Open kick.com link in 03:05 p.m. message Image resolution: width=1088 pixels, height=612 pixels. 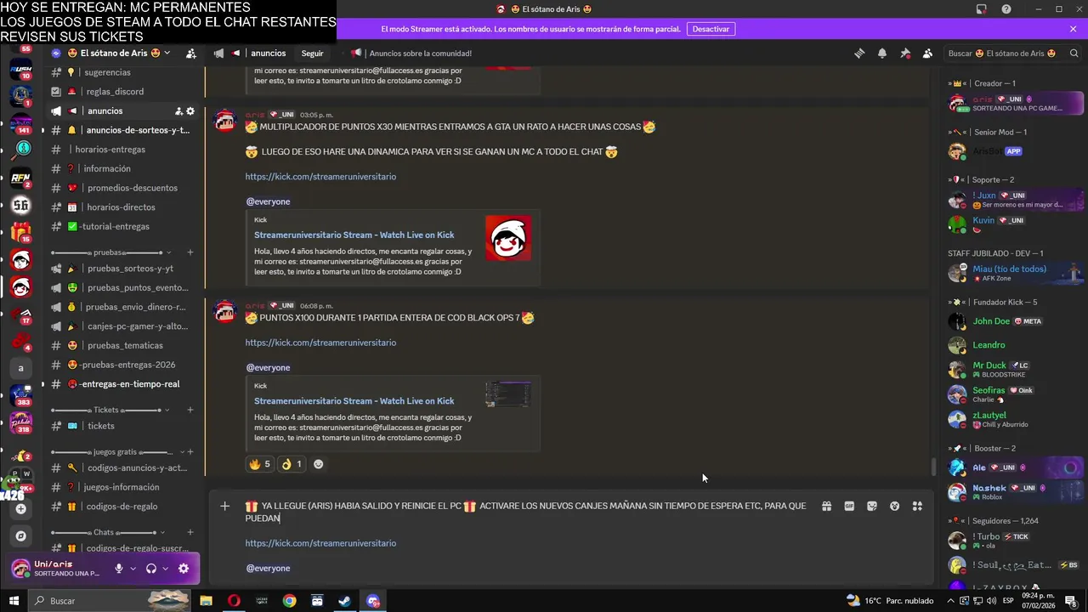pos(320,177)
